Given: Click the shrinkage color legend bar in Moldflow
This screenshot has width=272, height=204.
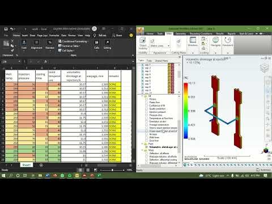Looking at the screenshot, I should click(186, 111).
